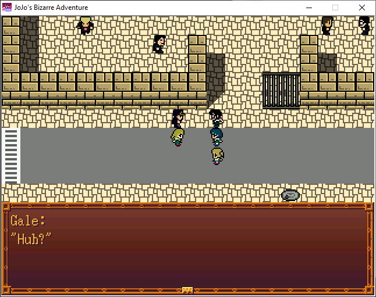Click the sewer manhole cover
The image size is (376, 297).
(290, 195)
